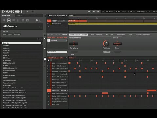Select sound slot Kick 1960Compton 1
The image size is (157, 118).
pyautogui.click(x=58, y=63)
